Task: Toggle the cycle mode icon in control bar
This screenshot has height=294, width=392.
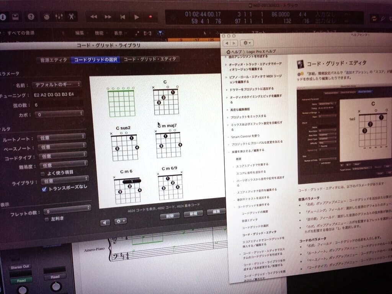Action: pos(374,18)
